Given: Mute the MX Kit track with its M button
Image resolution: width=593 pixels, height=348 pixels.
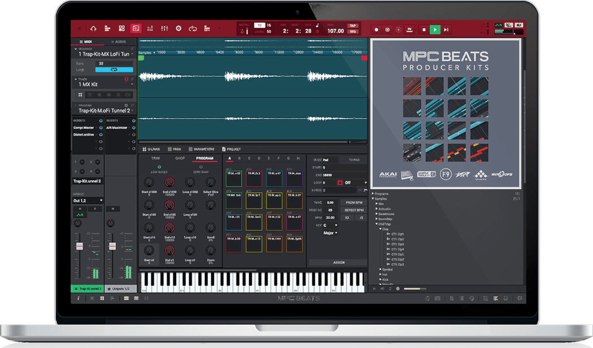Looking at the screenshot, I should tap(80, 208).
